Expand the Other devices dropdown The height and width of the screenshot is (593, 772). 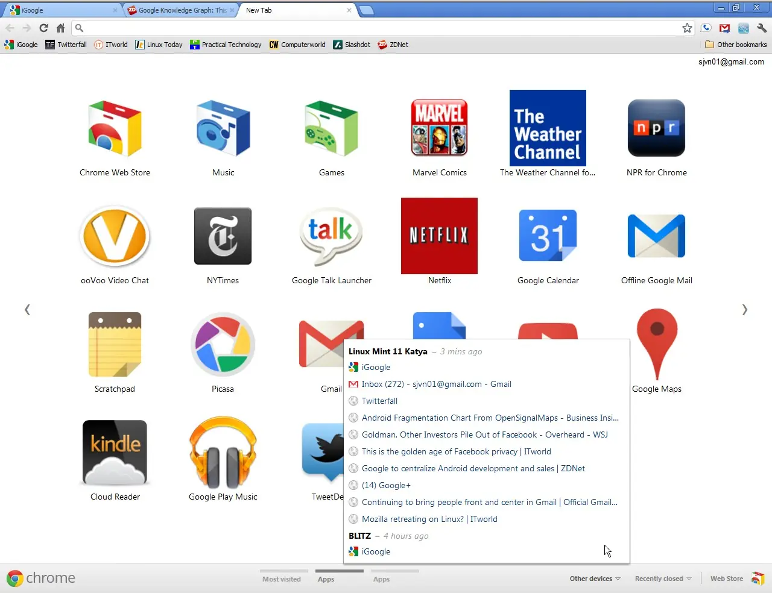595,579
